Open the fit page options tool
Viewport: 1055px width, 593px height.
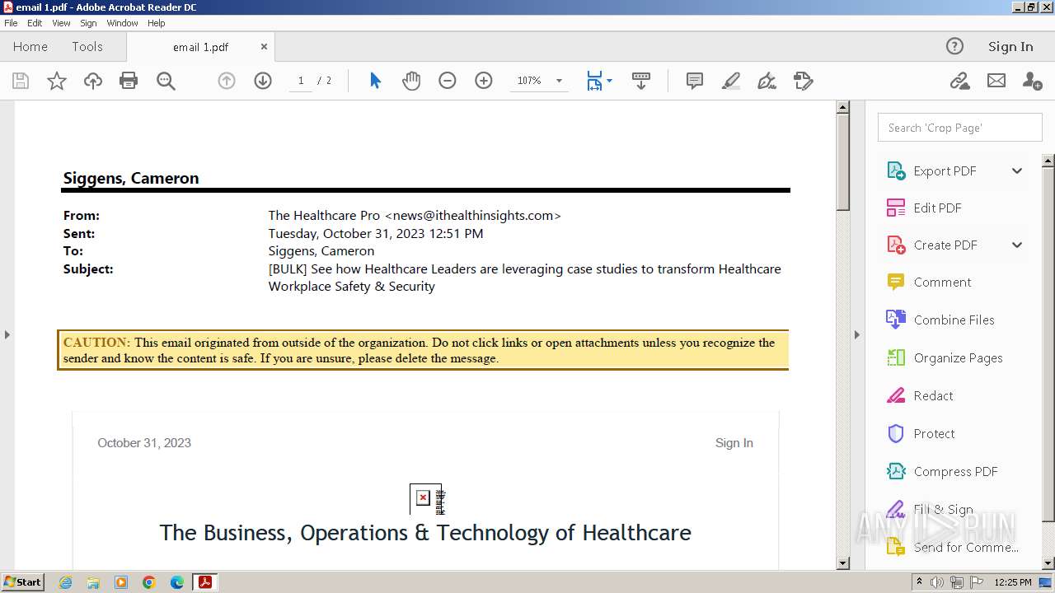[x=594, y=81]
